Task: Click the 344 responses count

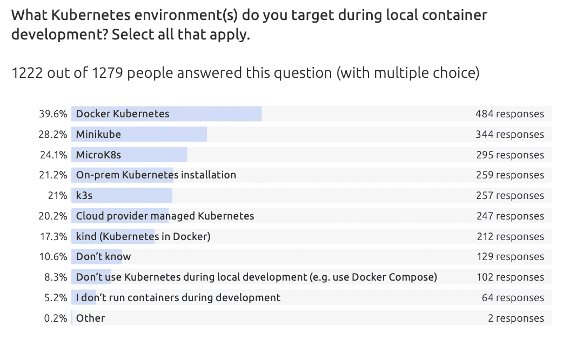Action: [x=509, y=134]
